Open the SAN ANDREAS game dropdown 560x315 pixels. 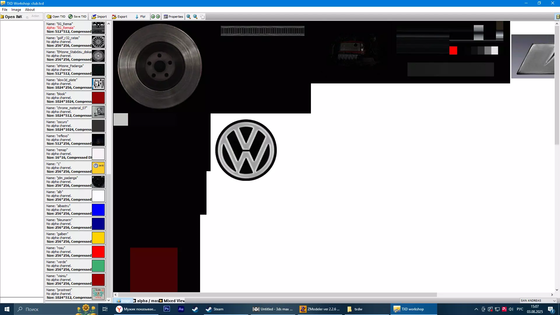[x=554, y=301]
